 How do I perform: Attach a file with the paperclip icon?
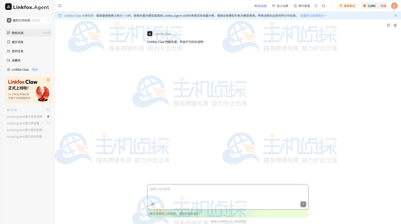[153, 204]
